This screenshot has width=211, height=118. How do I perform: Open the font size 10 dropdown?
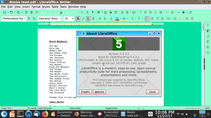[x=73, y=19]
